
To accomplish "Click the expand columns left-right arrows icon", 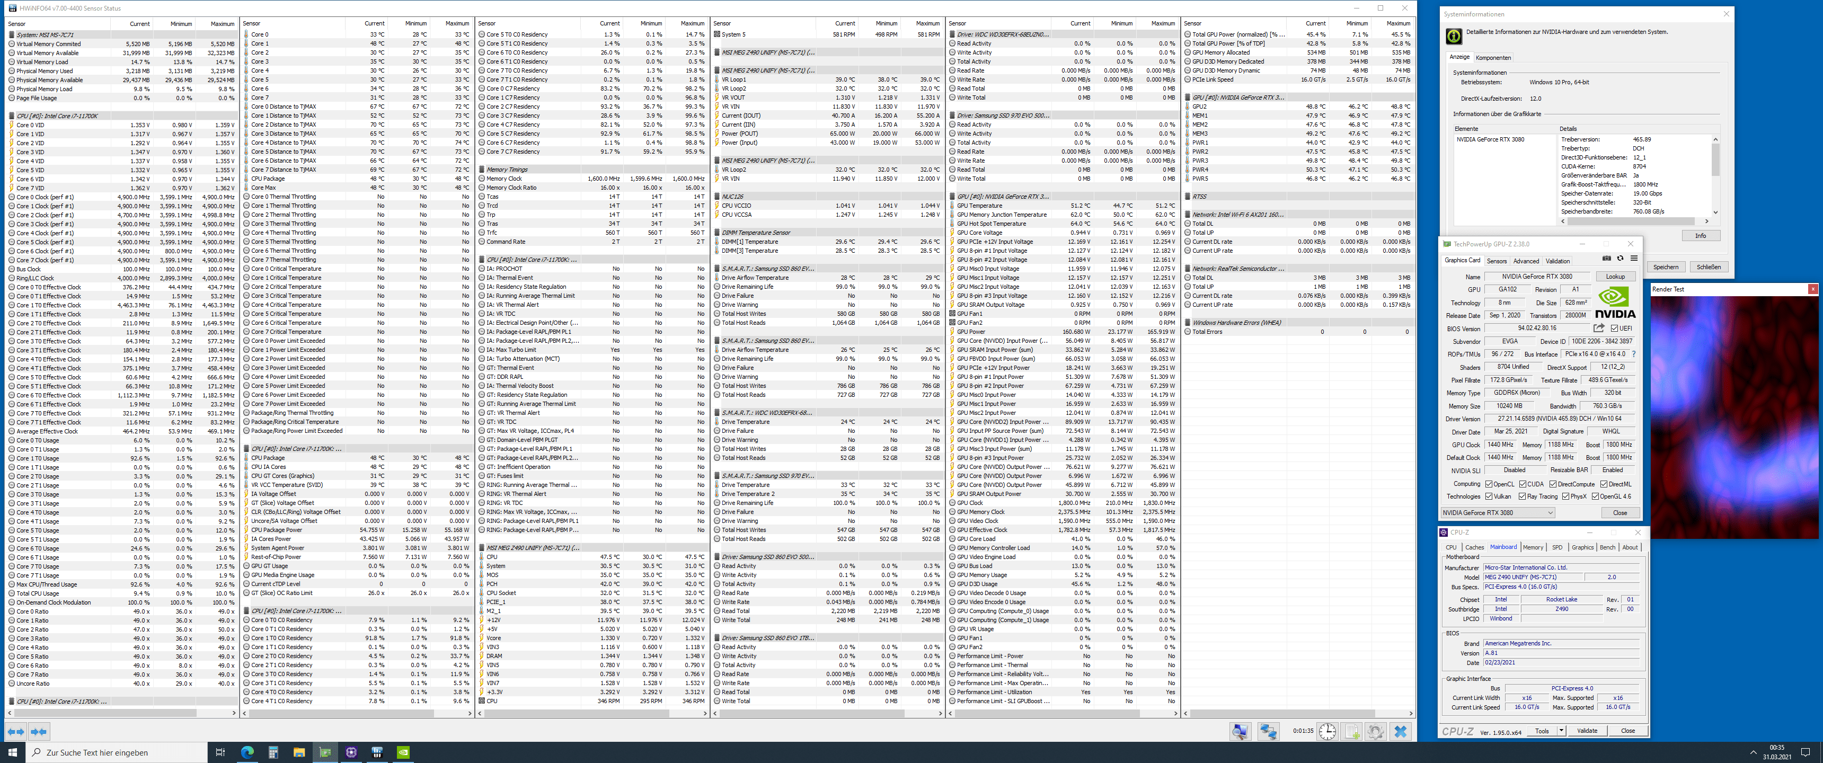I will click(15, 732).
